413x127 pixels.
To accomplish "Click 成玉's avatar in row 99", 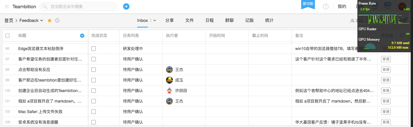I will (169, 80).
